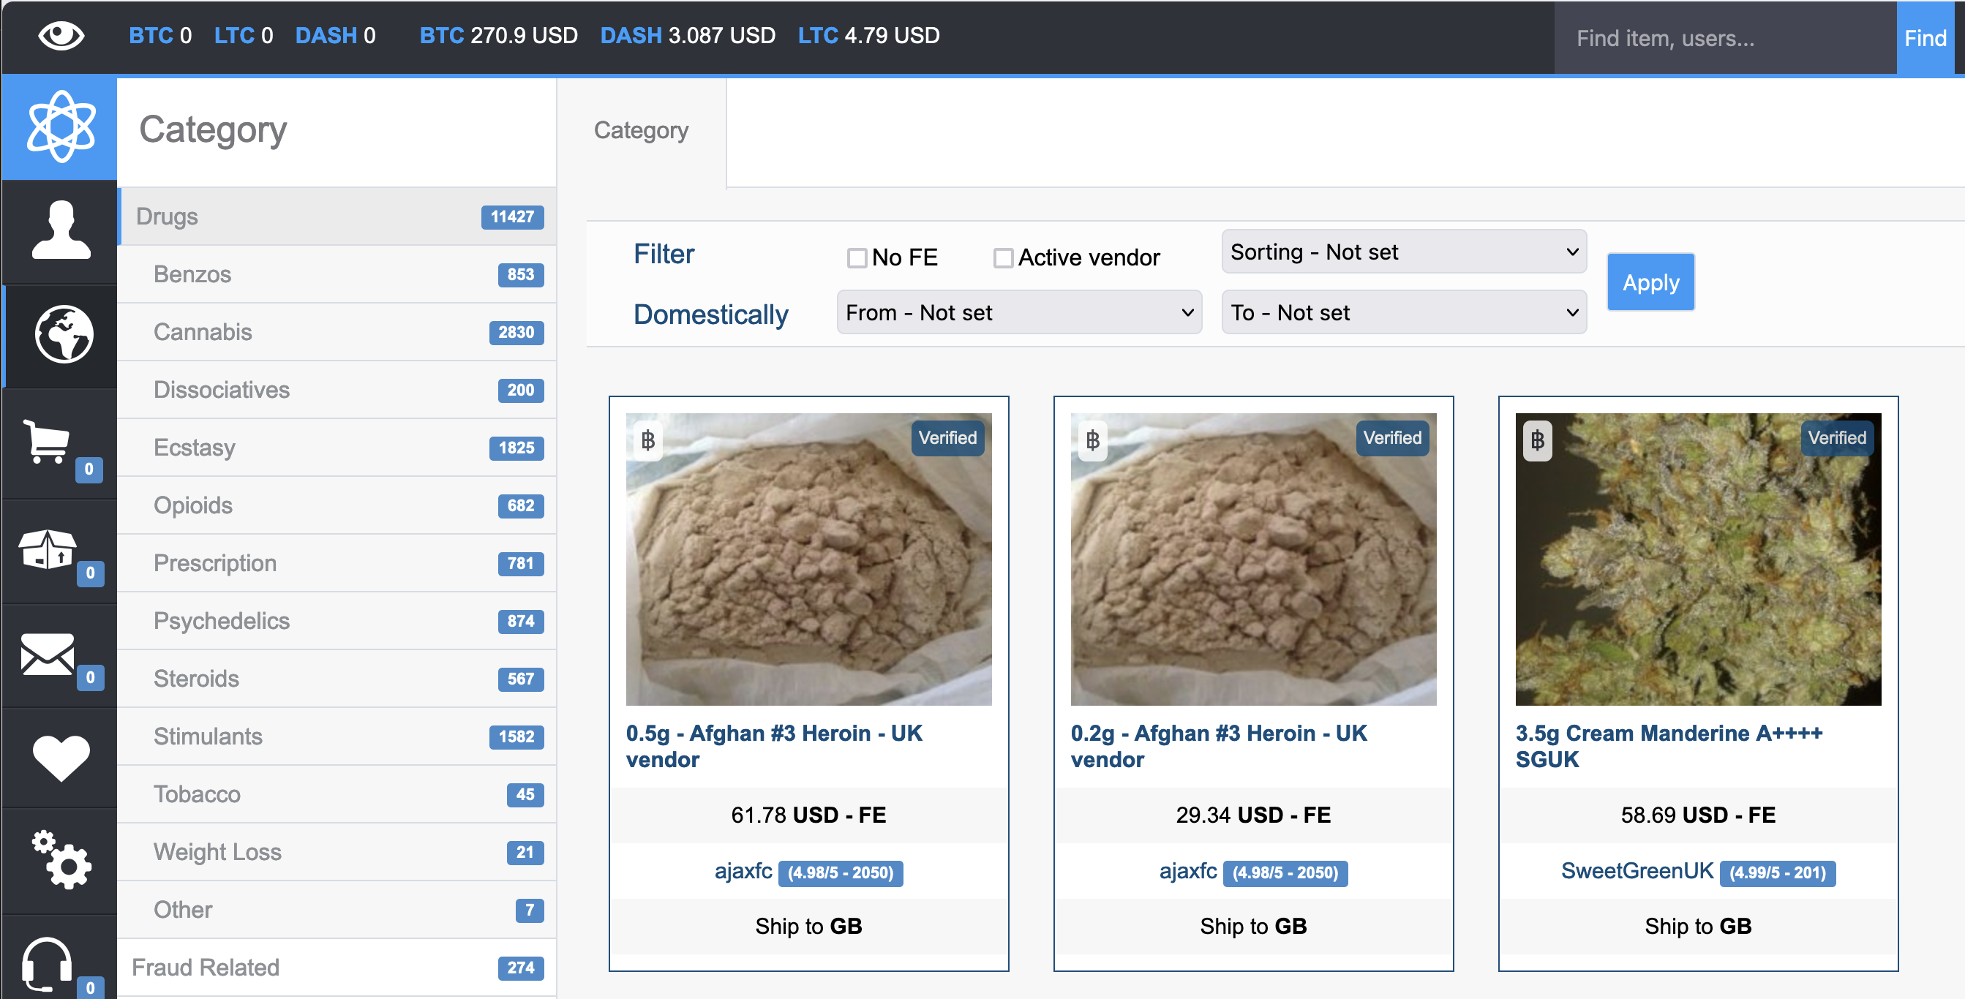Open the SweetGreenUK vendor link
Screen dimensions: 1965x999
point(1637,871)
